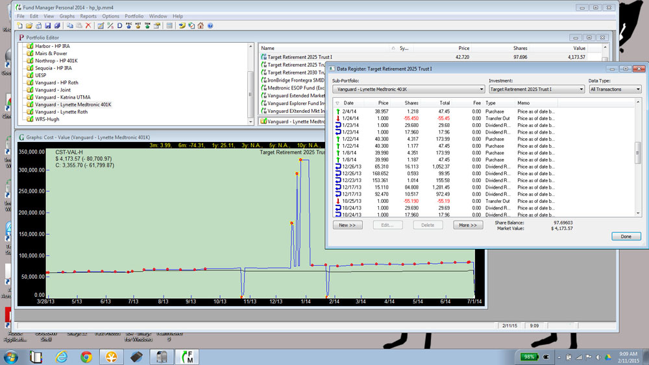This screenshot has height=365, width=649.
Task: Click the globe web toolbar icon
Action: pos(191,26)
